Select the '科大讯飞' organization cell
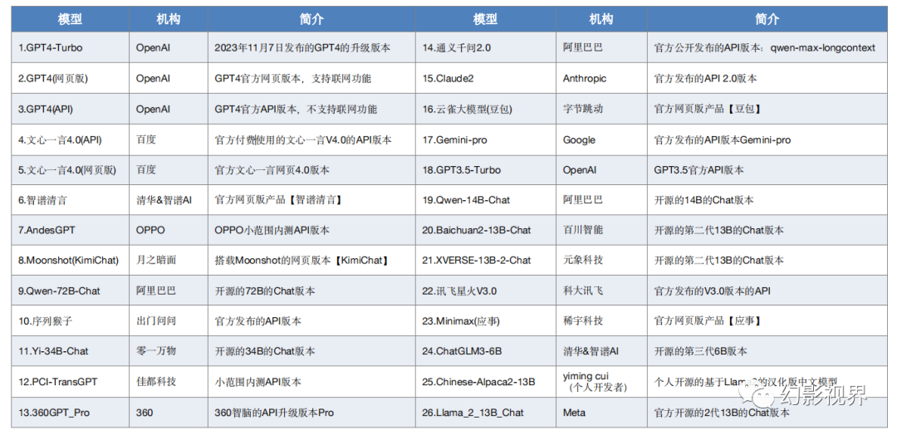The height and width of the screenshot is (435, 897). 602,291
